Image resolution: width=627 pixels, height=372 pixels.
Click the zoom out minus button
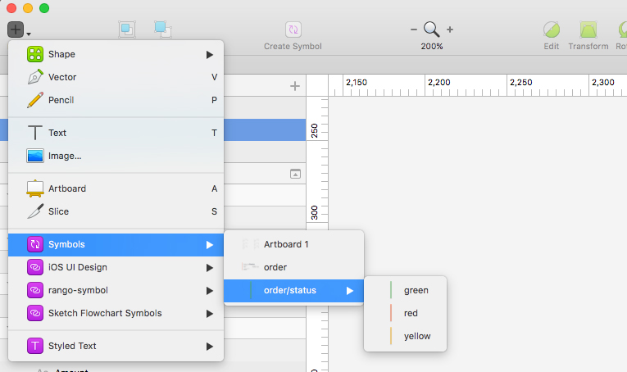pos(414,29)
